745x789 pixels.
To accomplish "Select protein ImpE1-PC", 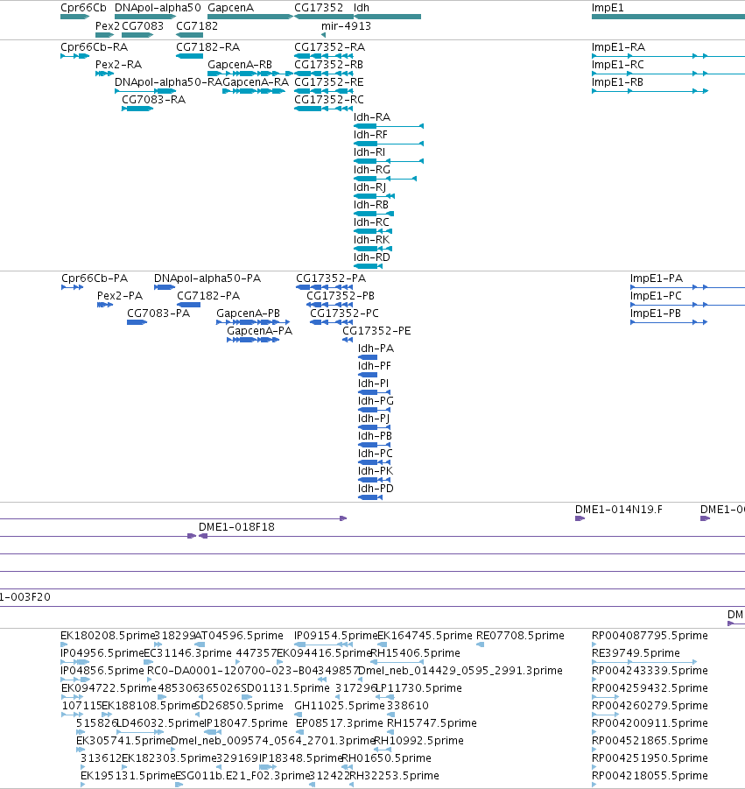I will point(656,296).
